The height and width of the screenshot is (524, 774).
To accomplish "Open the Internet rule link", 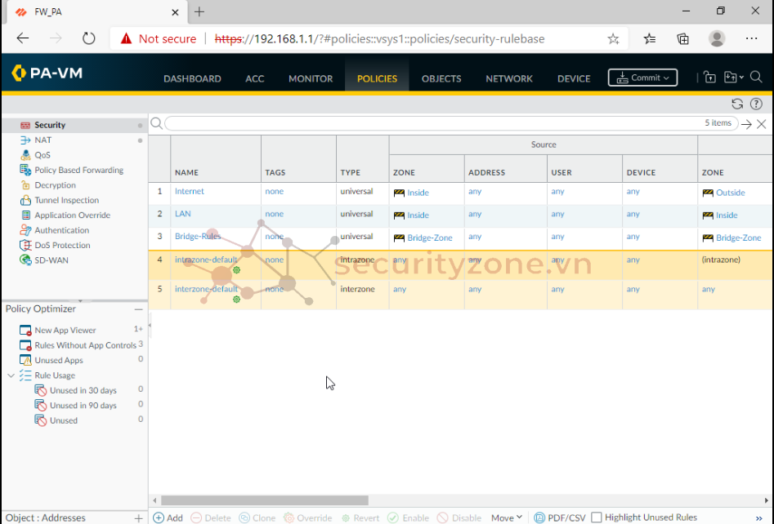I will click(189, 191).
